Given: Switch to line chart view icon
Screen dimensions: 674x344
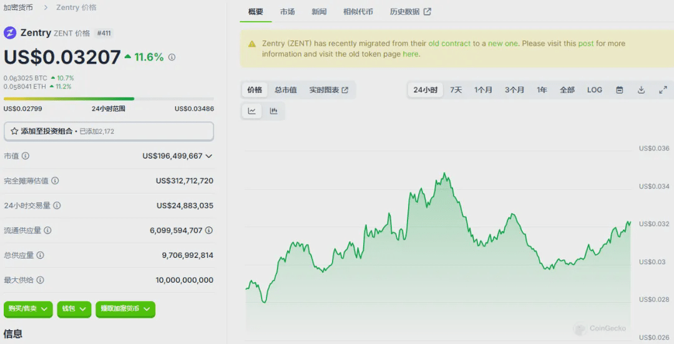Looking at the screenshot, I should coord(252,111).
